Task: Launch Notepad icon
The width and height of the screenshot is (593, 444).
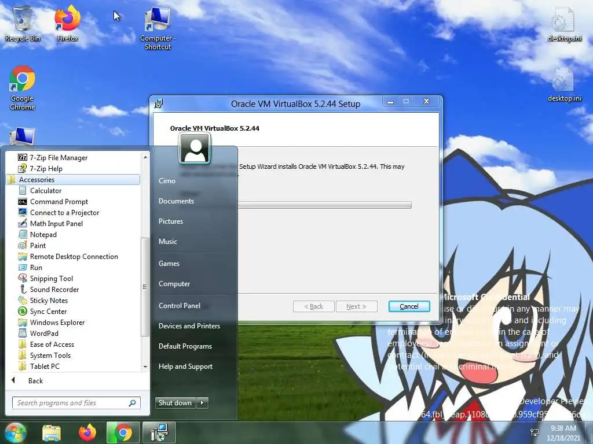Action: tap(23, 235)
